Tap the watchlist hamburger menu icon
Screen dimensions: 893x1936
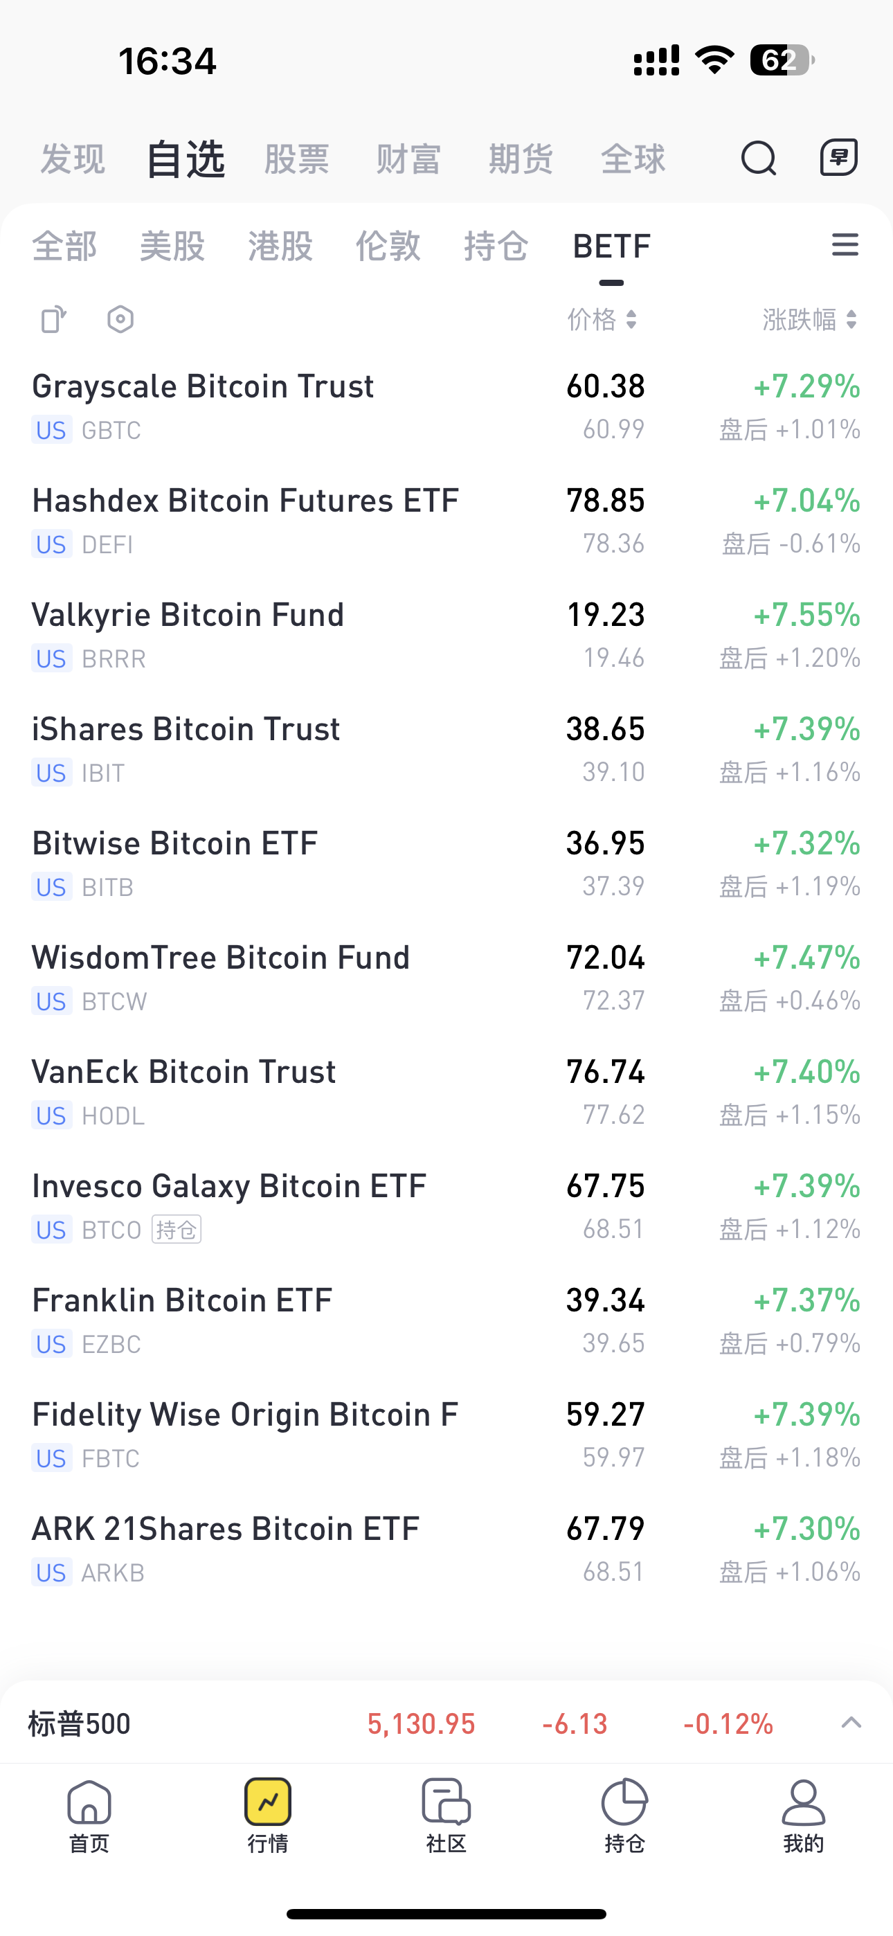[x=845, y=245]
